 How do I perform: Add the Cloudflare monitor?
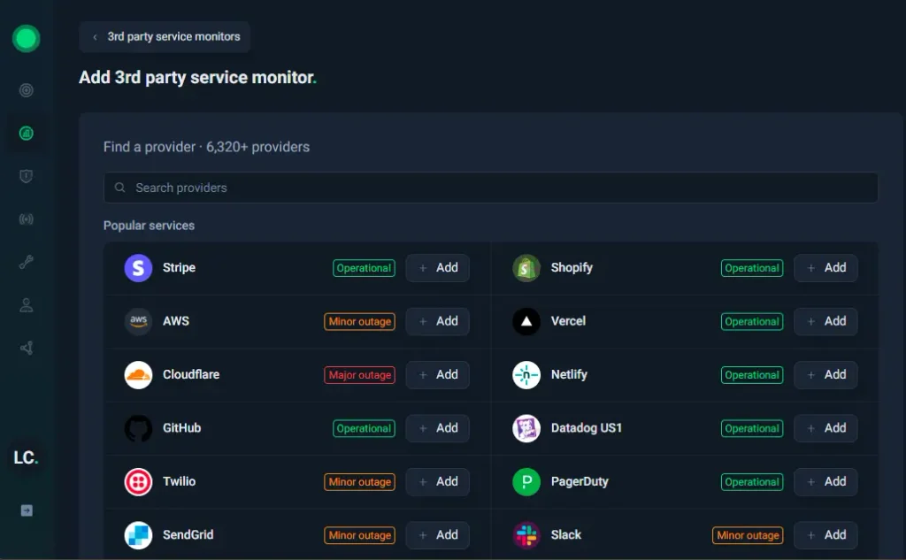pos(437,375)
